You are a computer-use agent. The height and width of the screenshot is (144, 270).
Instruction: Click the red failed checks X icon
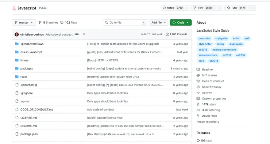click(84, 34)
